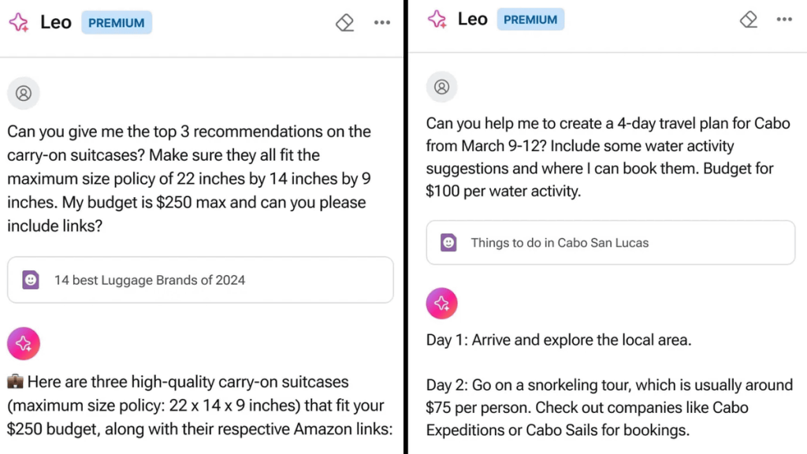Image resolution: width=807 pixels, height=454 pixels.
Task: Click the PREMIUM badge in left panel
Action: click(117, 23)
